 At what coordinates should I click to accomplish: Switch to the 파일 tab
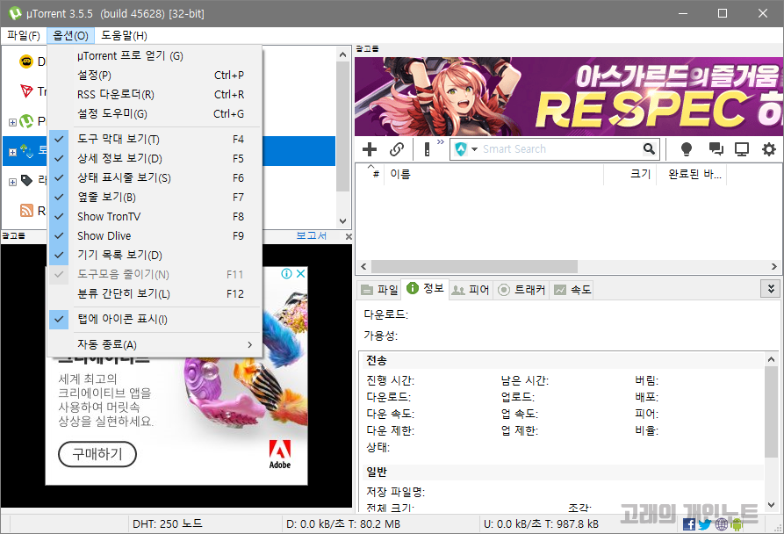[x=380, y=290]
